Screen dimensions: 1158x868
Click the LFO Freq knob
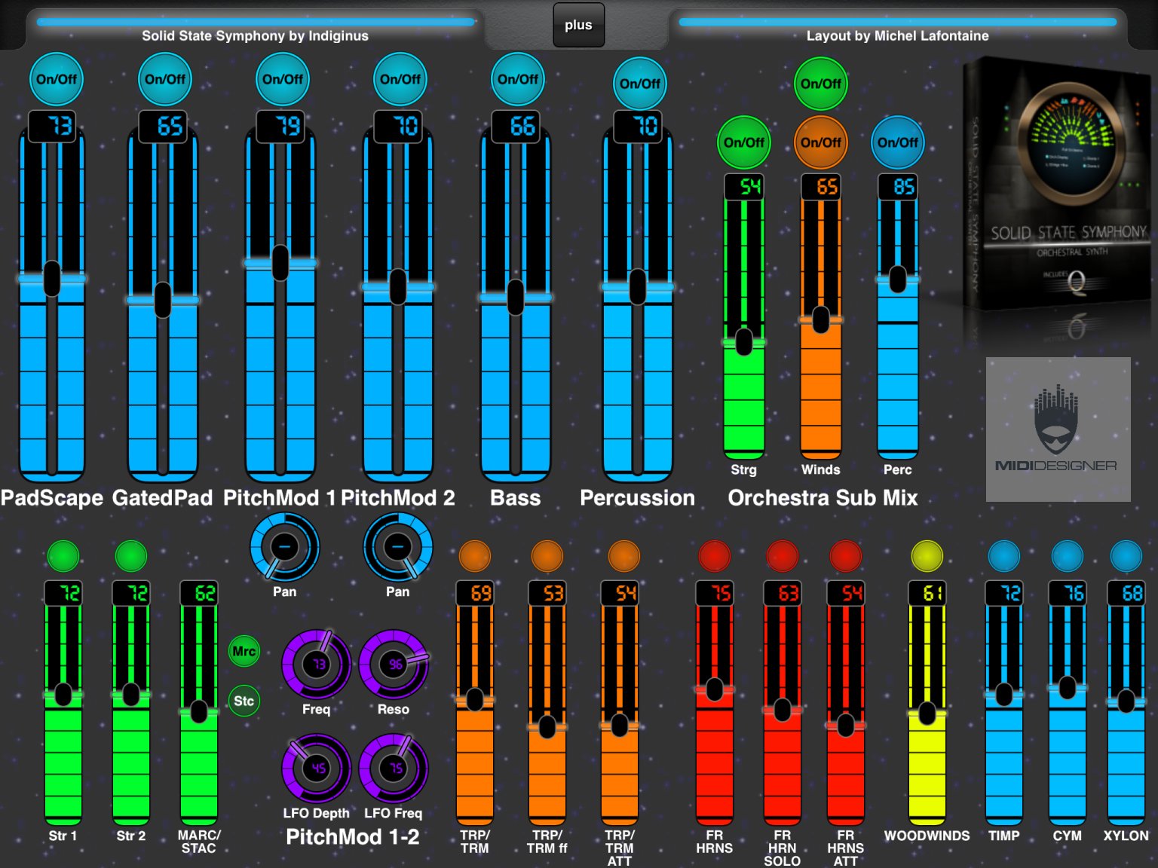click(394, 768)
